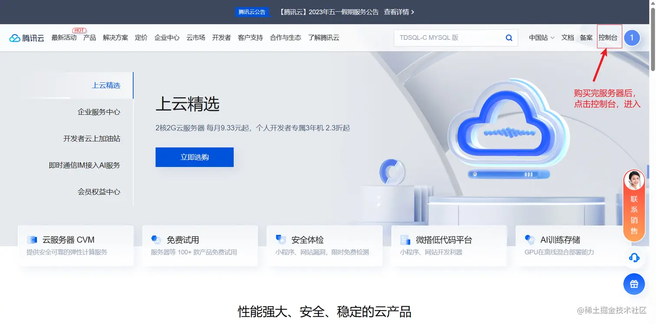Select the 即时通信IM接入AI服务 tab
The image size is (656, 324).
84,165
